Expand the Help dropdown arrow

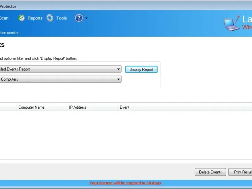[86, 18]
